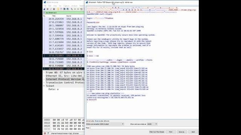Select packet 33 at time 7.613044
The height and width of the screenshot is (135, 241).
[x=64, y=42]
